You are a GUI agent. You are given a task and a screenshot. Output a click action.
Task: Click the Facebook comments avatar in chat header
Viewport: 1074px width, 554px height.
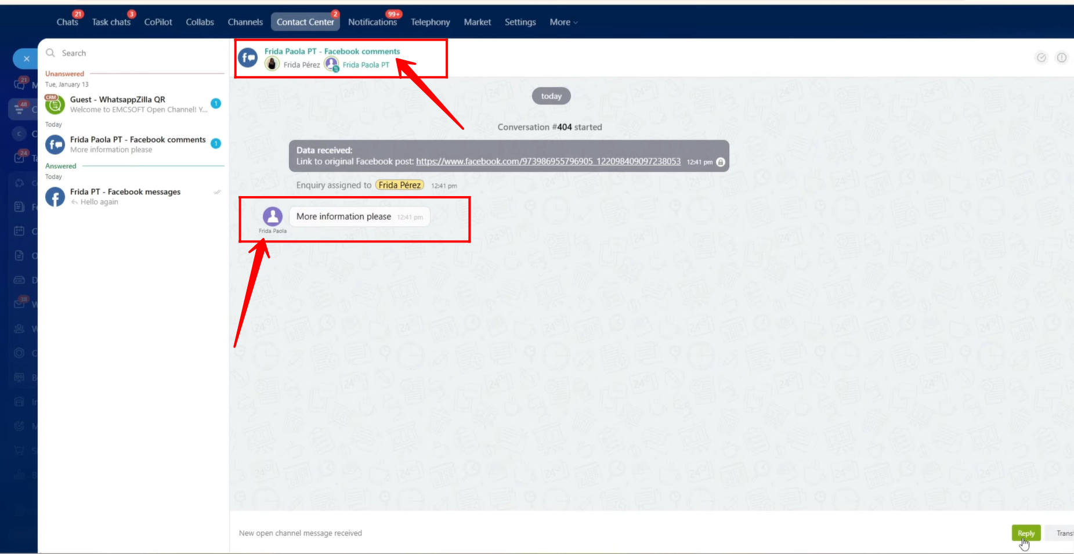[248, 57]
